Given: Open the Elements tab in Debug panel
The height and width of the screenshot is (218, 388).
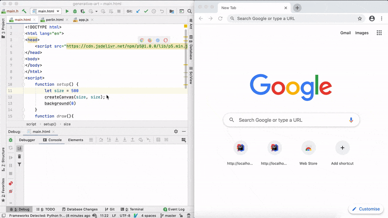Looking at the screenshot, I should 76,140.
